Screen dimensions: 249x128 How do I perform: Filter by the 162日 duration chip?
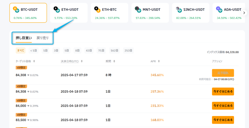click(114, 50)
